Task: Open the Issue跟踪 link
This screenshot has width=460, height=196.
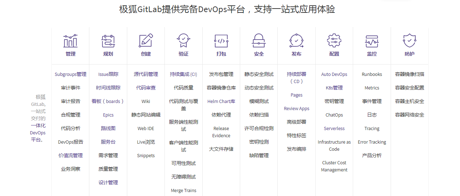Action: click(108, 74)
